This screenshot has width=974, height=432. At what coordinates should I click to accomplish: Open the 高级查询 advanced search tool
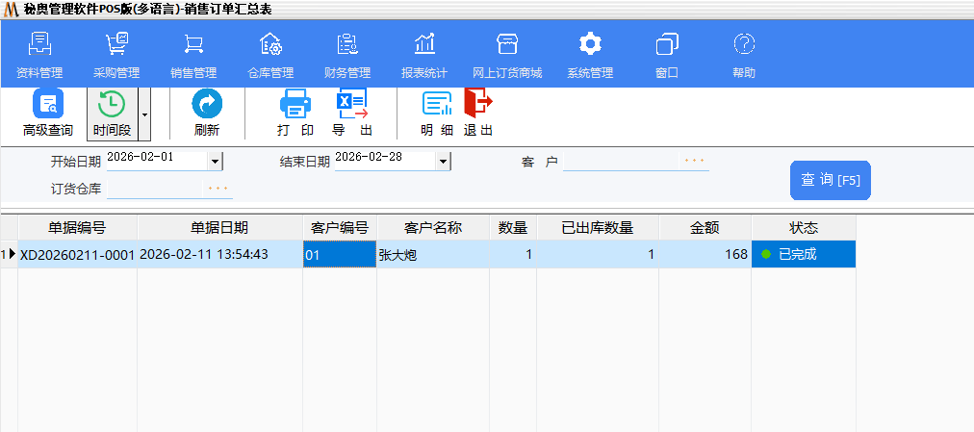(x=47, y=113)
